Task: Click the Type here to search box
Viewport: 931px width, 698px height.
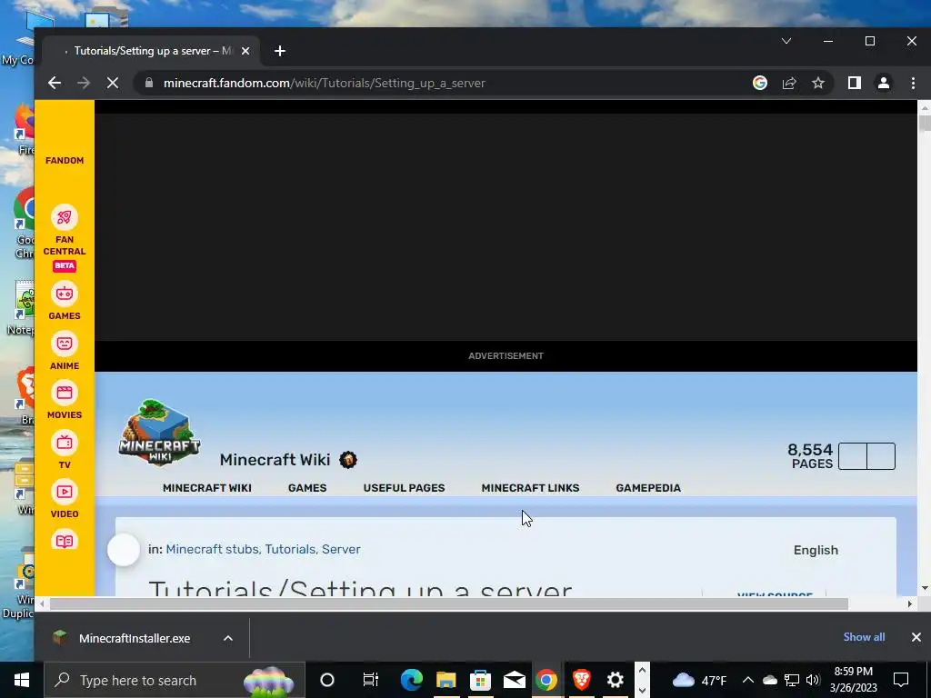Action: pyautogui.click(x=175, y=680)
